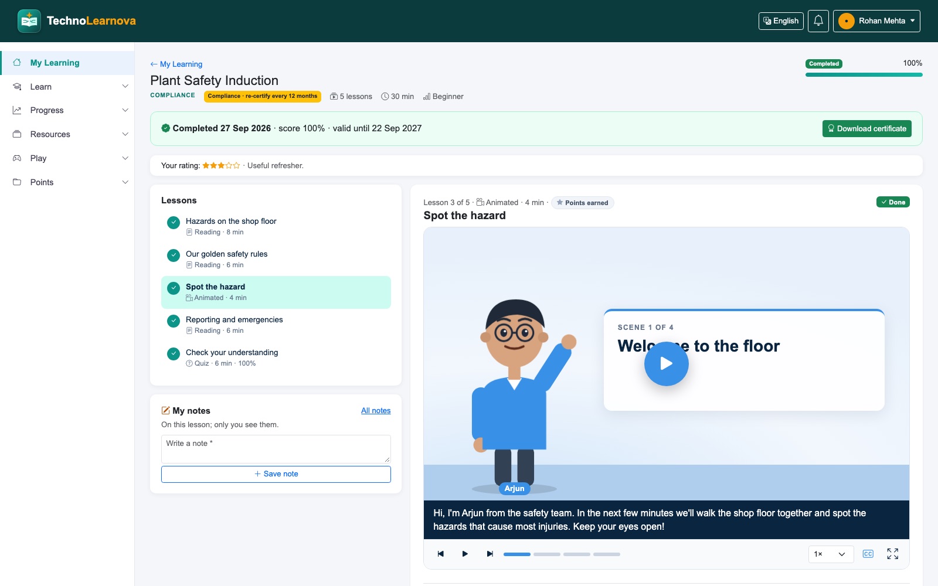Expand the Play sidebar section
Image resolution: width=938 pixels, height=586 pixels.
125,158
